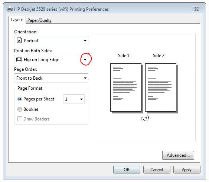The image size is (209, 182).
Task: Click the Flip on Long Edge booklet icon
Action: 19,59
